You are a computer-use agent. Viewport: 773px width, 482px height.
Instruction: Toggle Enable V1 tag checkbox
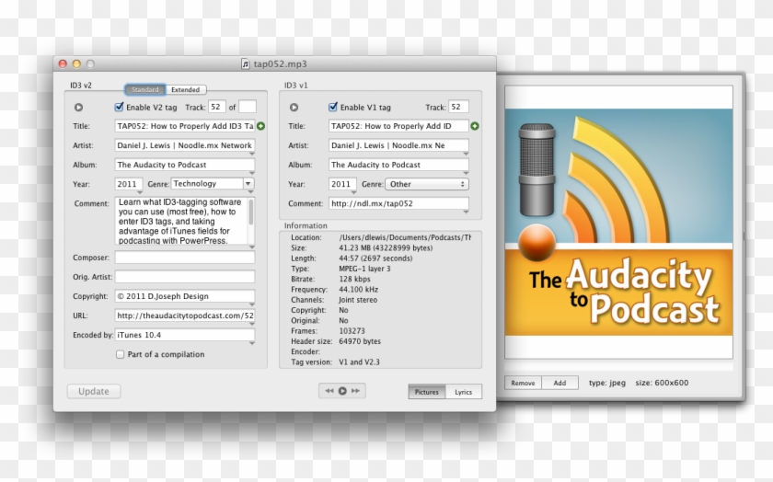[x=333, y=107]
